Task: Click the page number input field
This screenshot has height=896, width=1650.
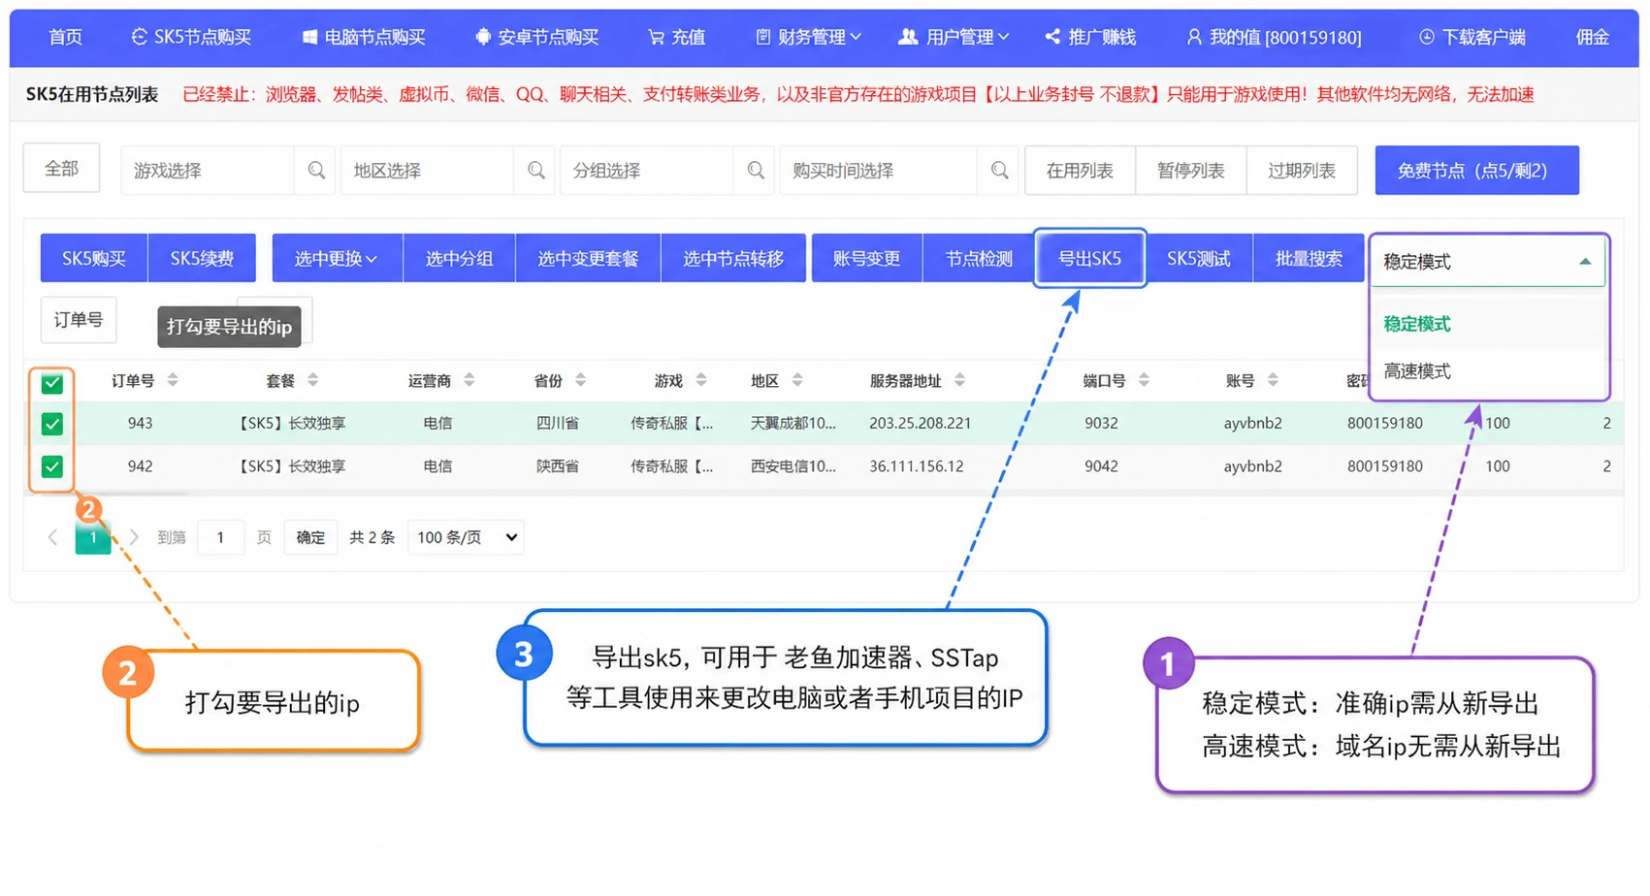Action: click(220, 537)
